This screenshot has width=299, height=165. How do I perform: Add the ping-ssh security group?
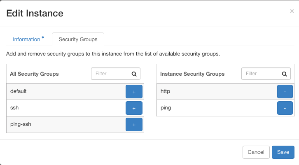tap(134, 124)
